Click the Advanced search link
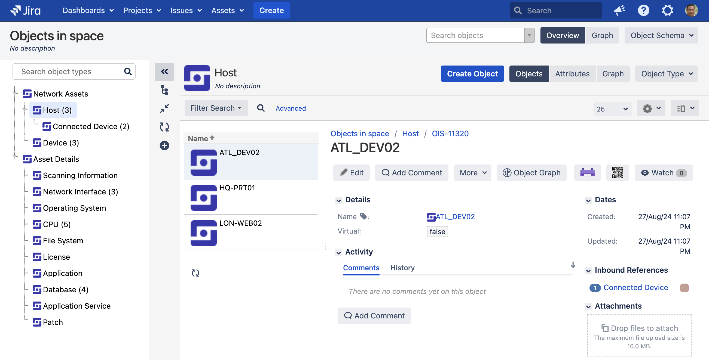Screen dimensions: 709x360 [x=291, y=108]
